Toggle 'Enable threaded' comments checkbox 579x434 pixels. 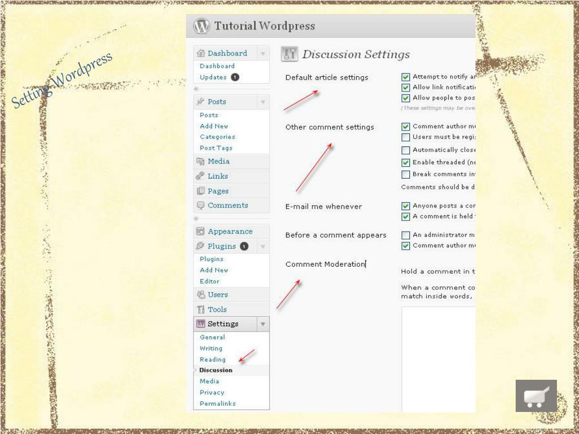tap(405, 162)
